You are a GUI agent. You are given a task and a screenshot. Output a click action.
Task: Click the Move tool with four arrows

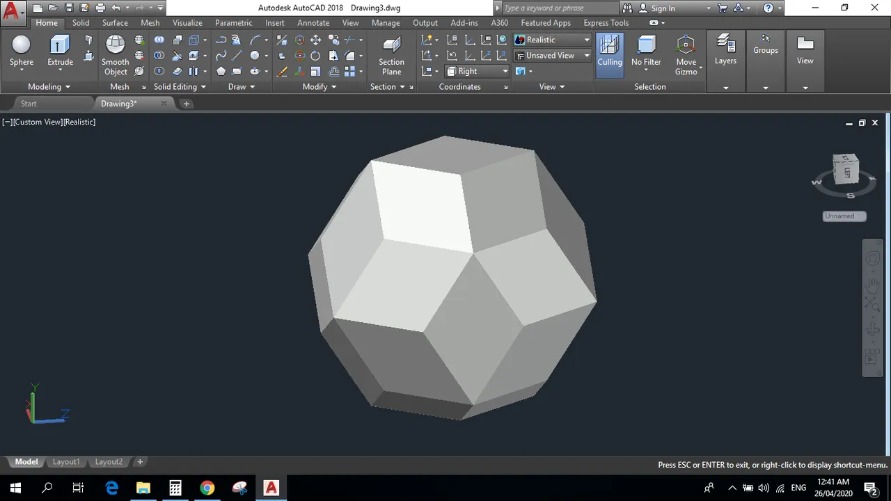pos(316,40)
